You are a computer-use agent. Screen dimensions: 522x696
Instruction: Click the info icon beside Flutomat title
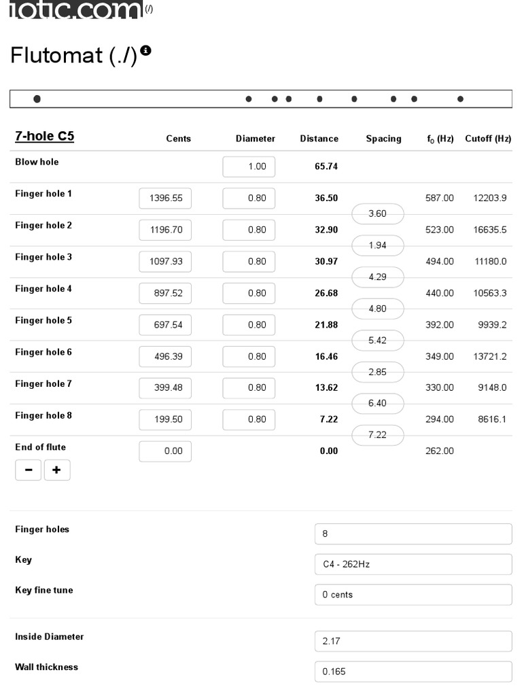[146, 51]
